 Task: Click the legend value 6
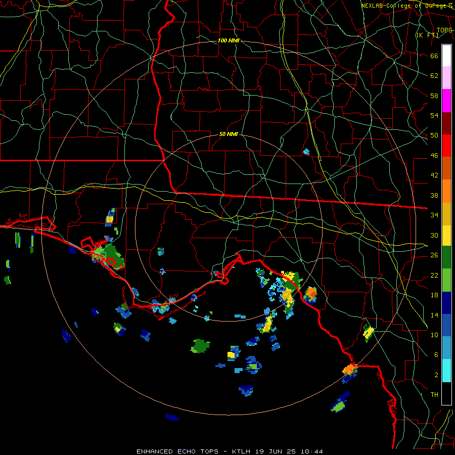(x=436, y=354)
